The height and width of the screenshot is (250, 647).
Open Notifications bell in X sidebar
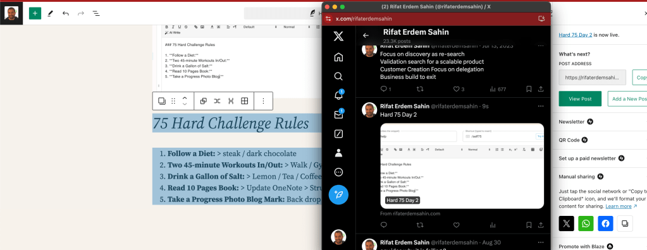(x=338, y=96)
